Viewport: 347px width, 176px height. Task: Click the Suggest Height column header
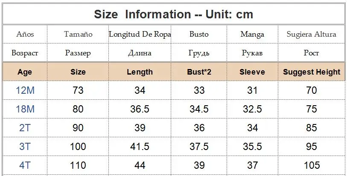312,72
